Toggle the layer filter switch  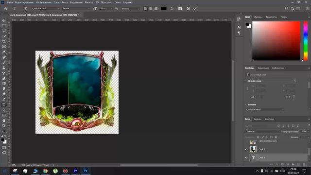(309, 125)
